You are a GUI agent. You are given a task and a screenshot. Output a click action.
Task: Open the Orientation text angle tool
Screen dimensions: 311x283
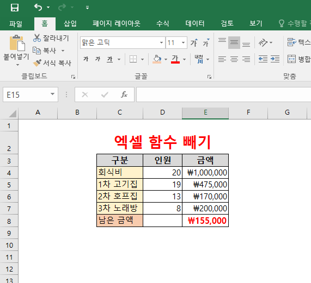[263, 42]
